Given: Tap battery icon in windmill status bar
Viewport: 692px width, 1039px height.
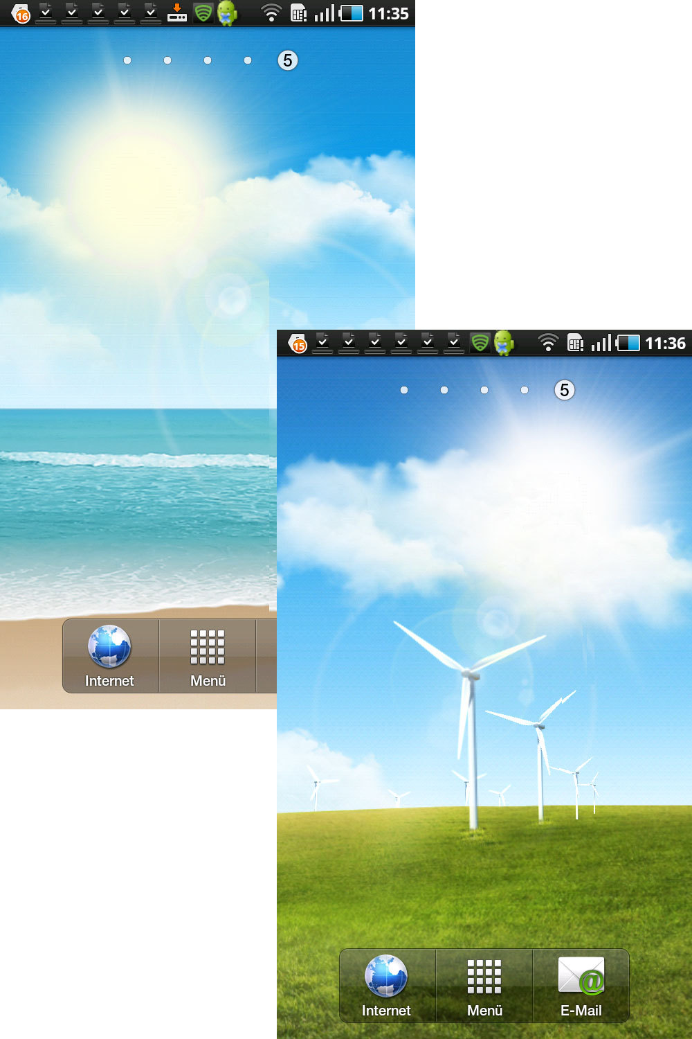Looking at the screenshot, I should pos(628,343).
